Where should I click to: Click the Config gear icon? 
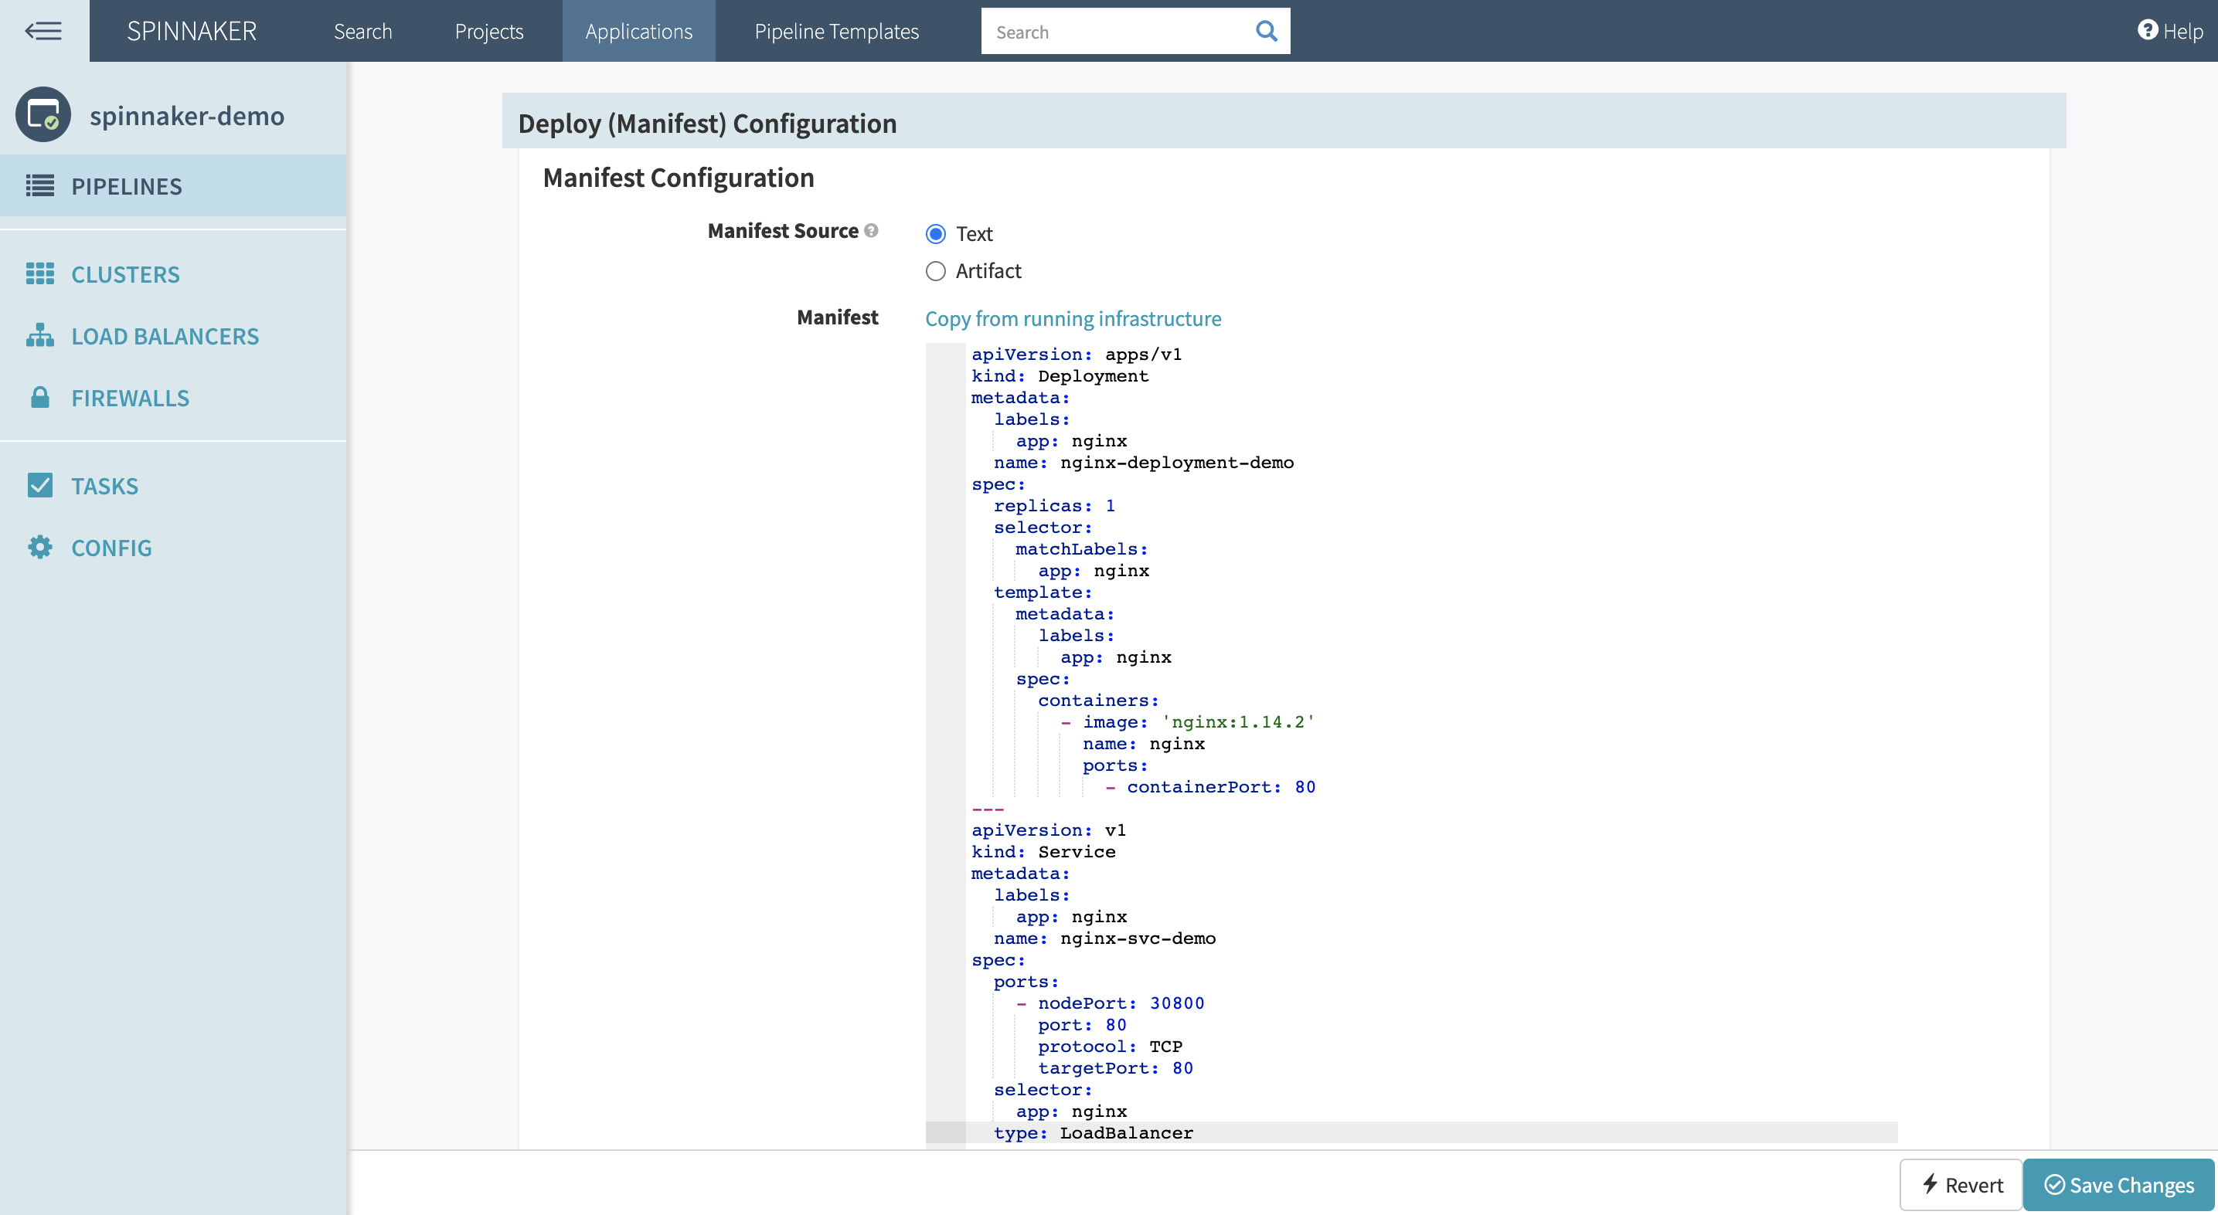click(x=39, y=548)
